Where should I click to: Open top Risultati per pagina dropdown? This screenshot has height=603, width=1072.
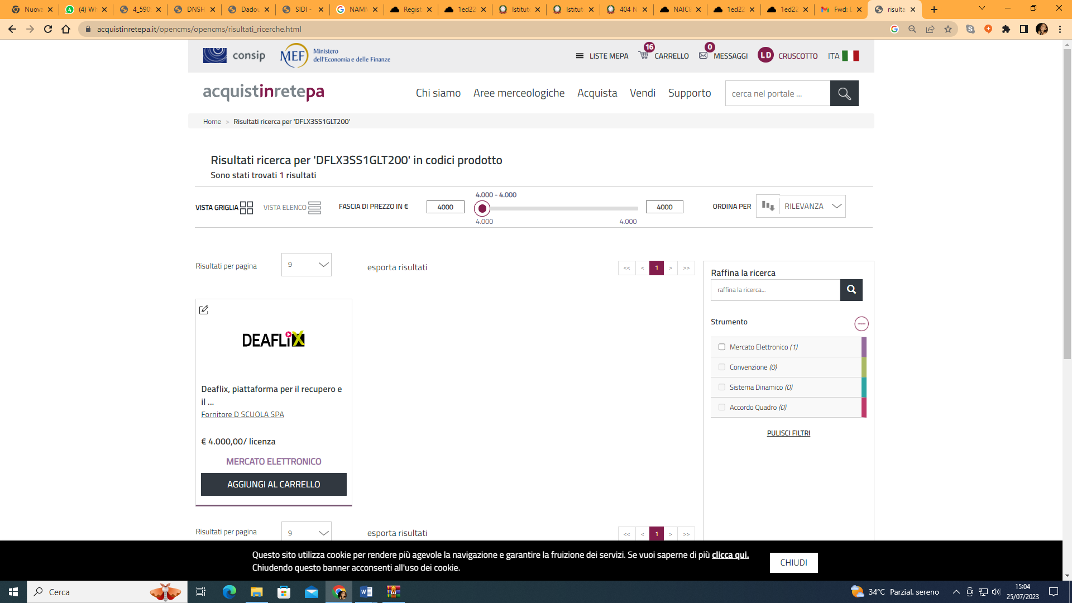(306, 265)
